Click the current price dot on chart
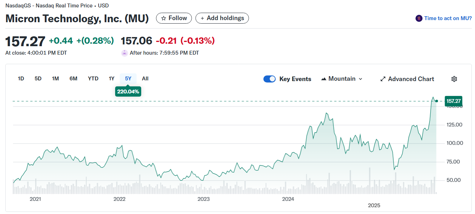This screenshot has width=475, height=214. pos(437,101)
